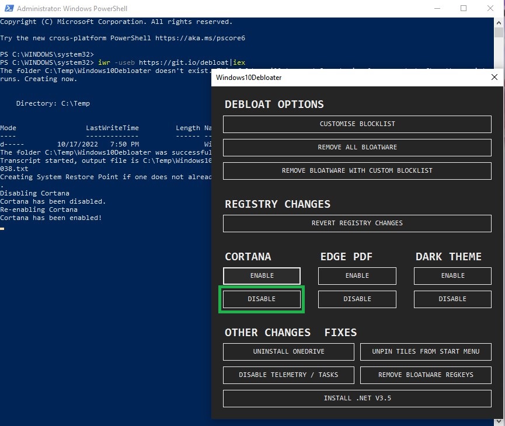
Task: Enable Dark Theme
Action: [x=452, y=275]
